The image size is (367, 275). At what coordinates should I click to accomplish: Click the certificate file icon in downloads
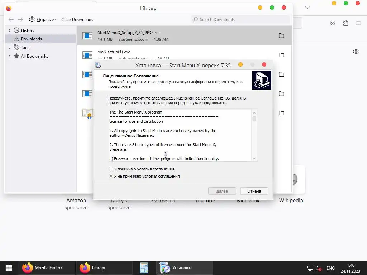pyautogui.click(x=87, y=114)
